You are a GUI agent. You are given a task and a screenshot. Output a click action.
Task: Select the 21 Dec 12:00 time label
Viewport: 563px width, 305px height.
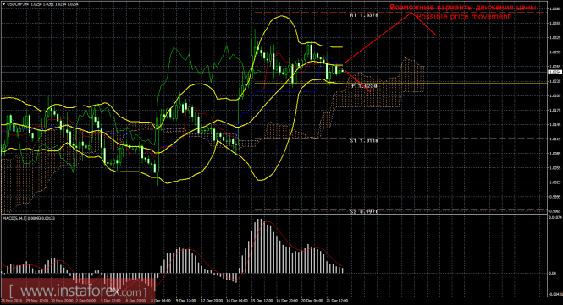[338, 300]
